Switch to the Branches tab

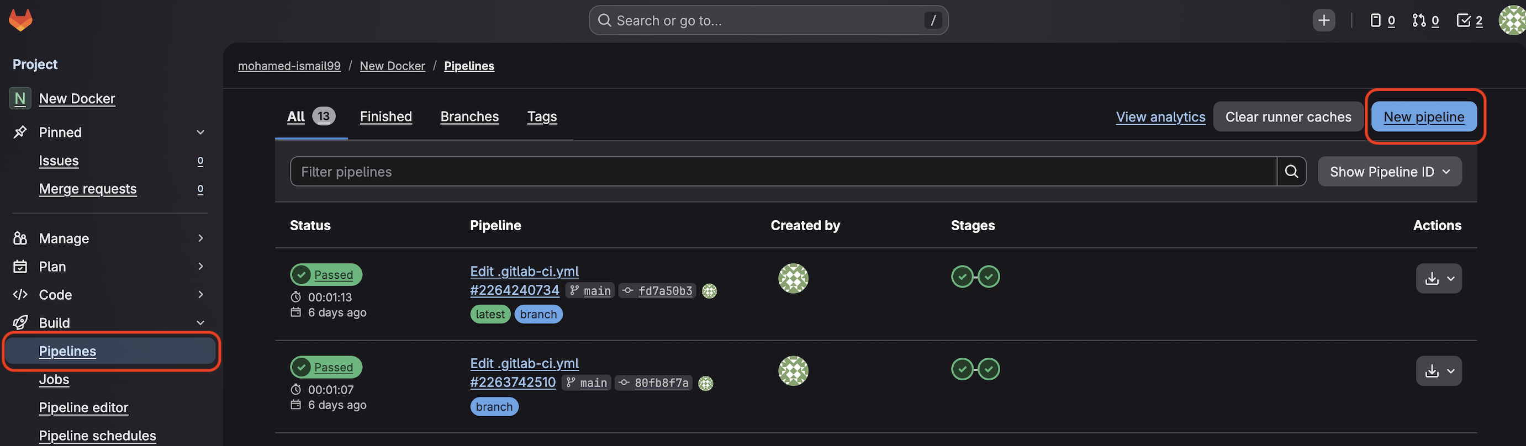[x=469, y=116]
